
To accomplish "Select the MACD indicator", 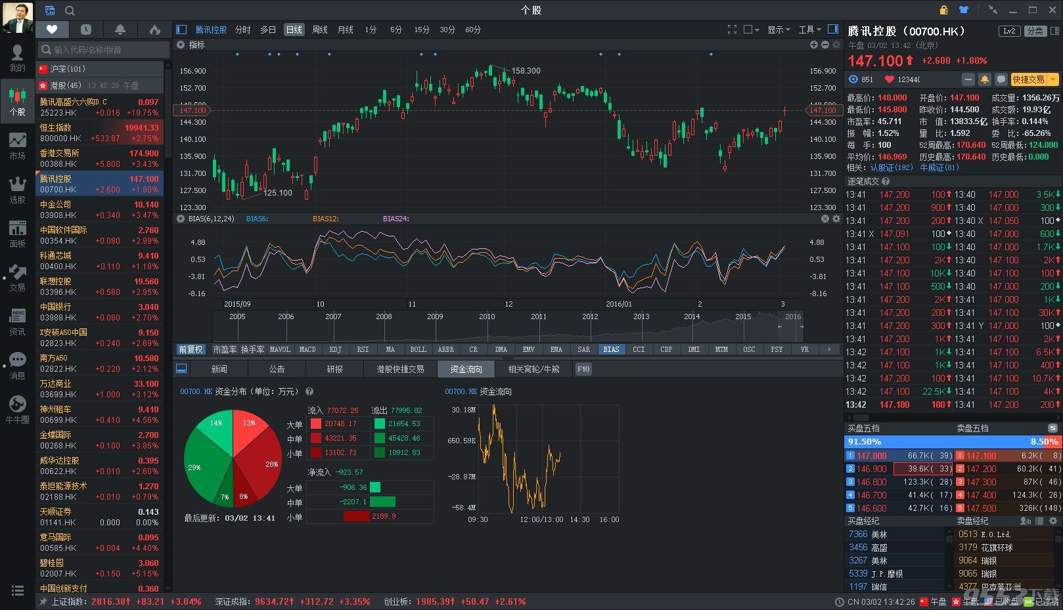I will tap(307, 349).
